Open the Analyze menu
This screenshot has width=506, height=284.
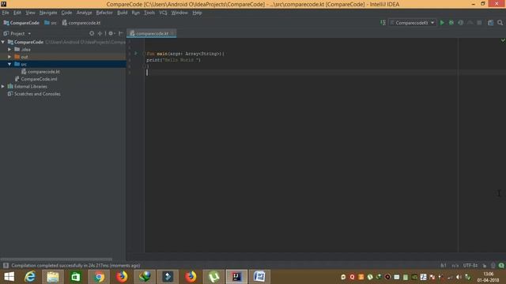coord(85,13)
